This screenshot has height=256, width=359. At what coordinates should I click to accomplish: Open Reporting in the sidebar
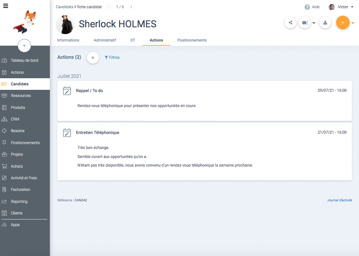tap(25, 201)
